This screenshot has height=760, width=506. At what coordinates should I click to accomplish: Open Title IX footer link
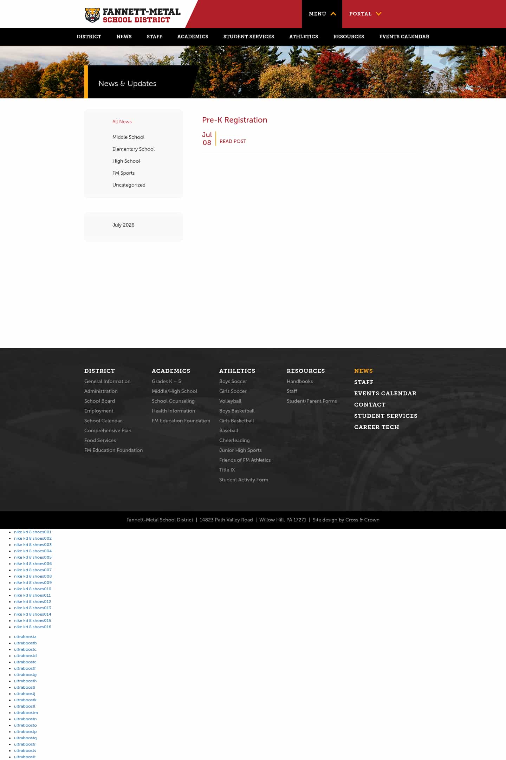[227, 470]
